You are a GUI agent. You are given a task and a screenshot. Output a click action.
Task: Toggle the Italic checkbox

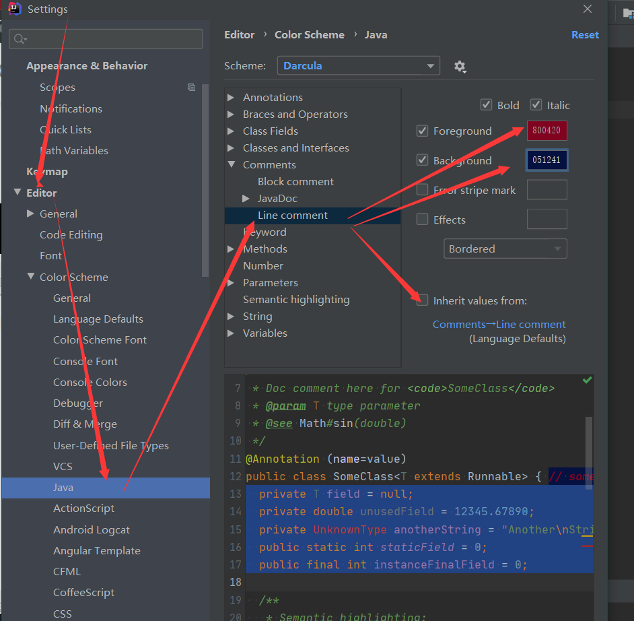click(x=536, y=105)
